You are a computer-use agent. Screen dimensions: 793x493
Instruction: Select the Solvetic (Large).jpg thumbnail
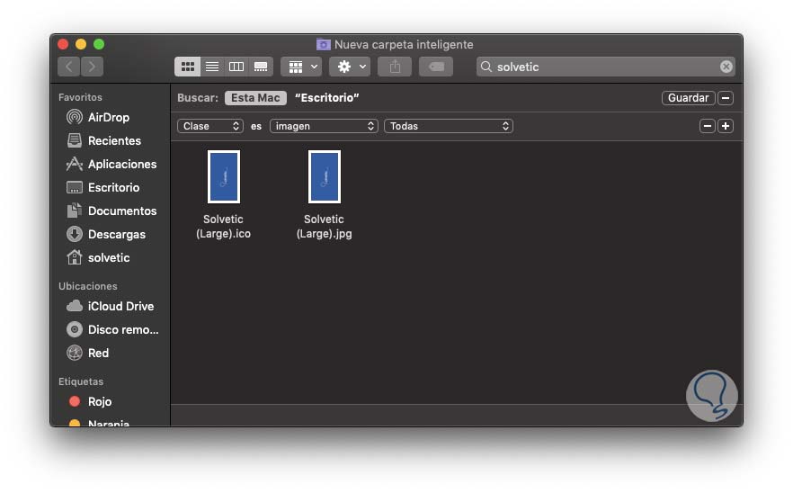(325, 176)
